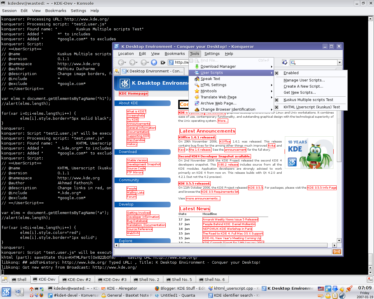Click the 10 Years KDE dragon image
Image resolution: width=374 pixels, height=299 pixels.
(x=309, y=153)
